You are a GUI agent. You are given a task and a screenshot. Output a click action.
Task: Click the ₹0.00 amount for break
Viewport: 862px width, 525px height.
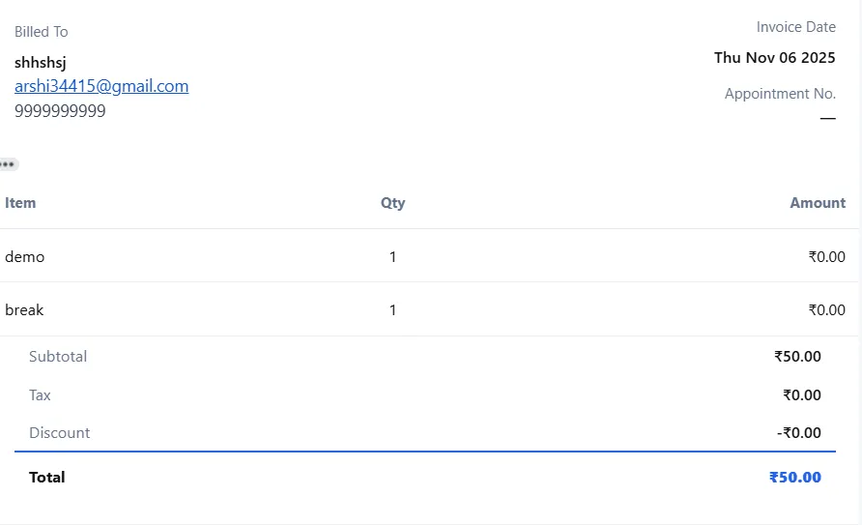(826, 310)
